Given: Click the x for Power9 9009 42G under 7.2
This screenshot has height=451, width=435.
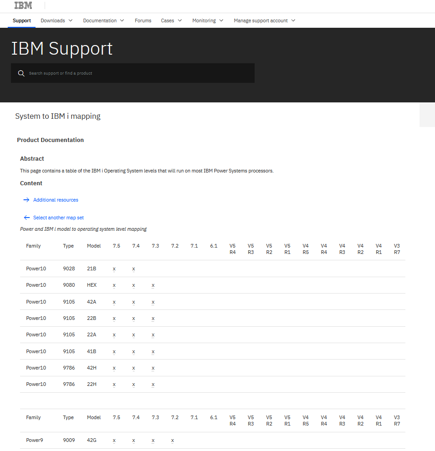Looking at the screenshot, I should (172, 440).
